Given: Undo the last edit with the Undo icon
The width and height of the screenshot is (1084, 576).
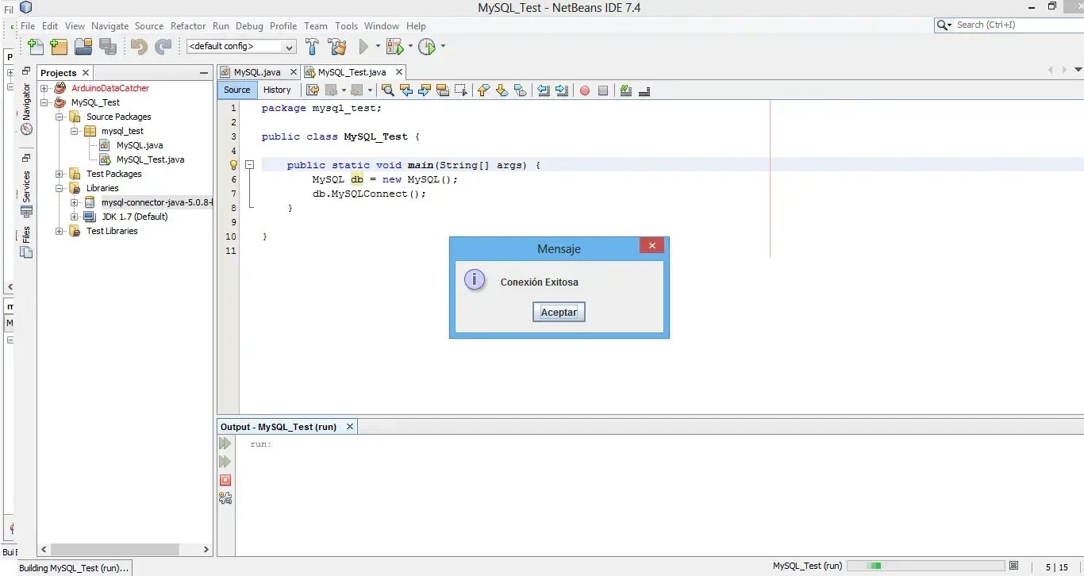Looking at the screenshot, I should [139, 48].
